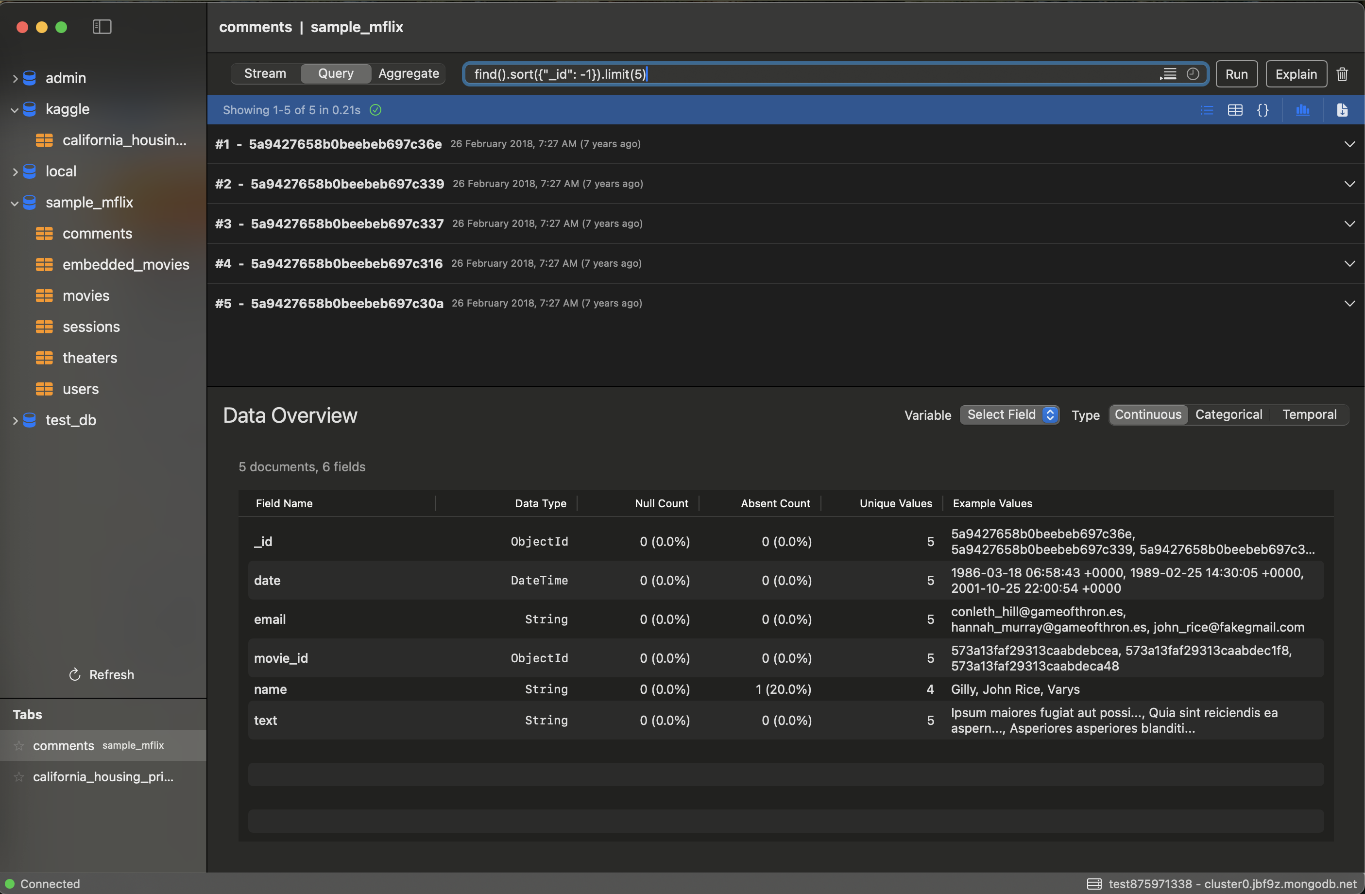Expand document #1 ending c36e

tap(1349, 144)
